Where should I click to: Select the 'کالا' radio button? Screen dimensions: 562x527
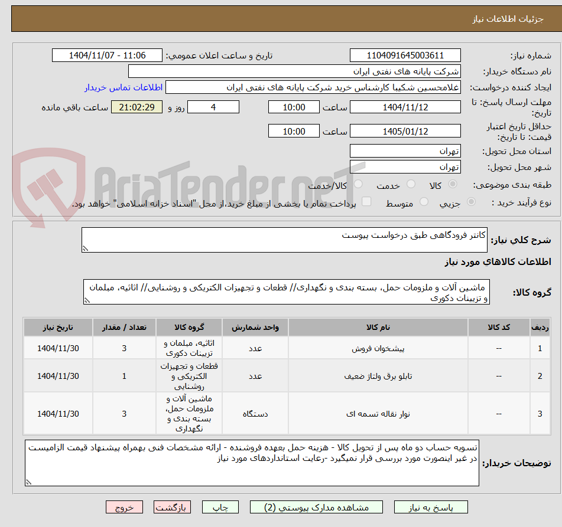point(453,184)
